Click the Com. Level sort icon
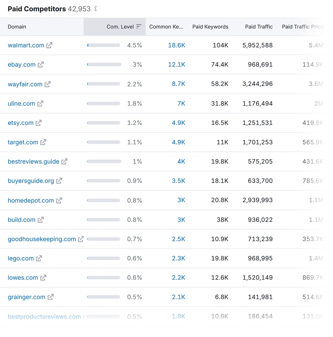Screen dimensions: 333x337 (139, 26)
